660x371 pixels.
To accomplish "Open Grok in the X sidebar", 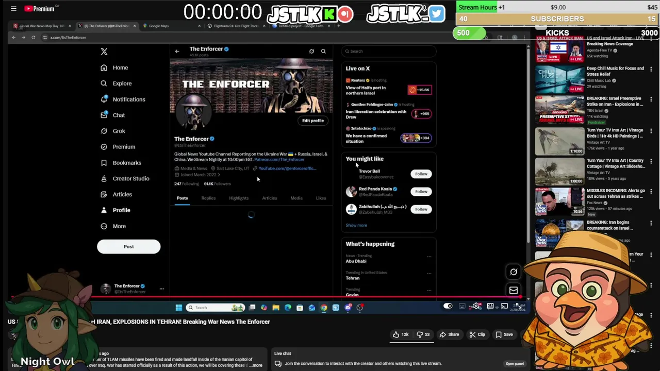I will pos(113,131).
